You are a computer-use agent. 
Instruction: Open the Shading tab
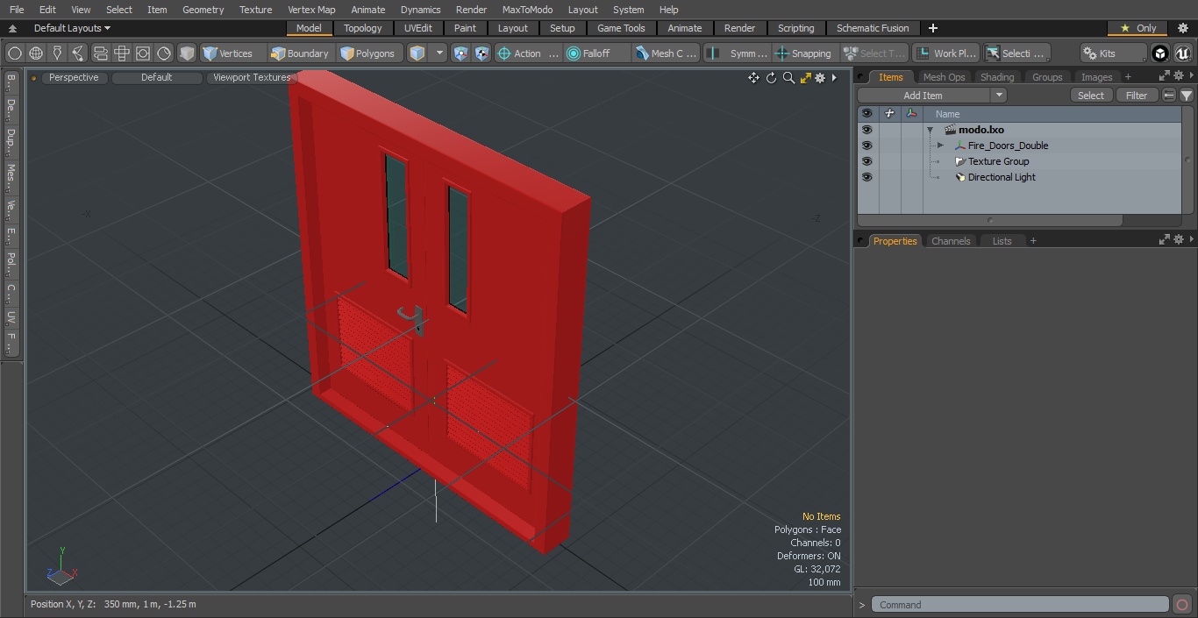pyautogui.click(x=997, y=77)
